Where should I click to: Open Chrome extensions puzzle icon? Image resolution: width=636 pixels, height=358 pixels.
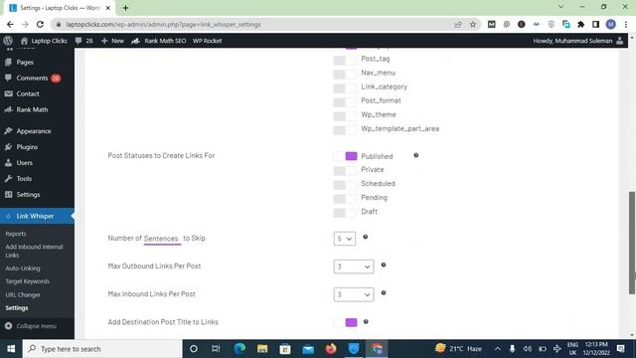580,24
